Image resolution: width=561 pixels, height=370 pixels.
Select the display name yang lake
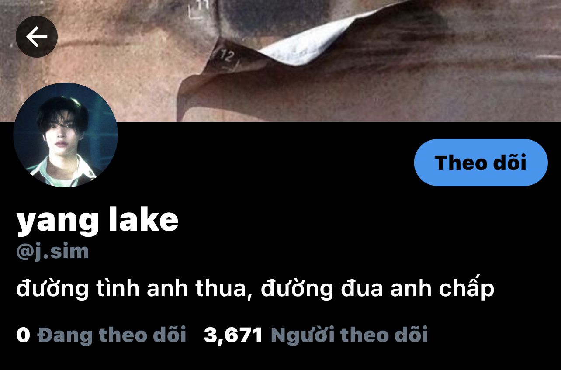97,221
